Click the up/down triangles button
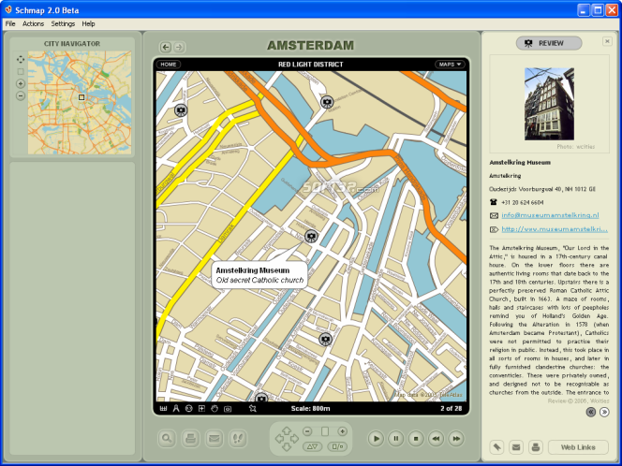Screen dimensions: 622x466 (313, 446)
